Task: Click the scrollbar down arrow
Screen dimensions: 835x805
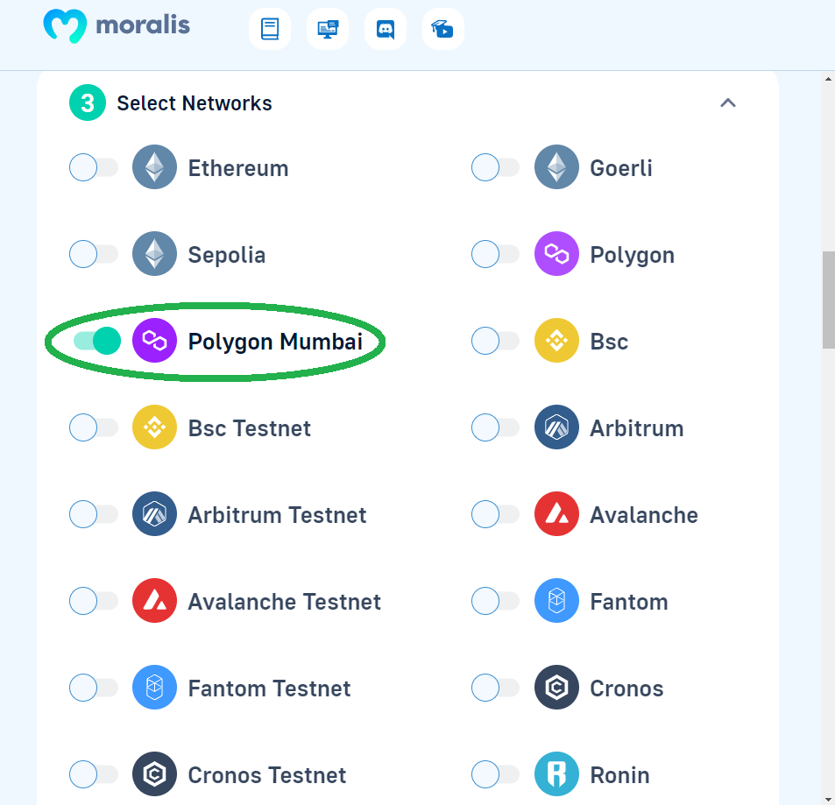Action: [829, 799]
